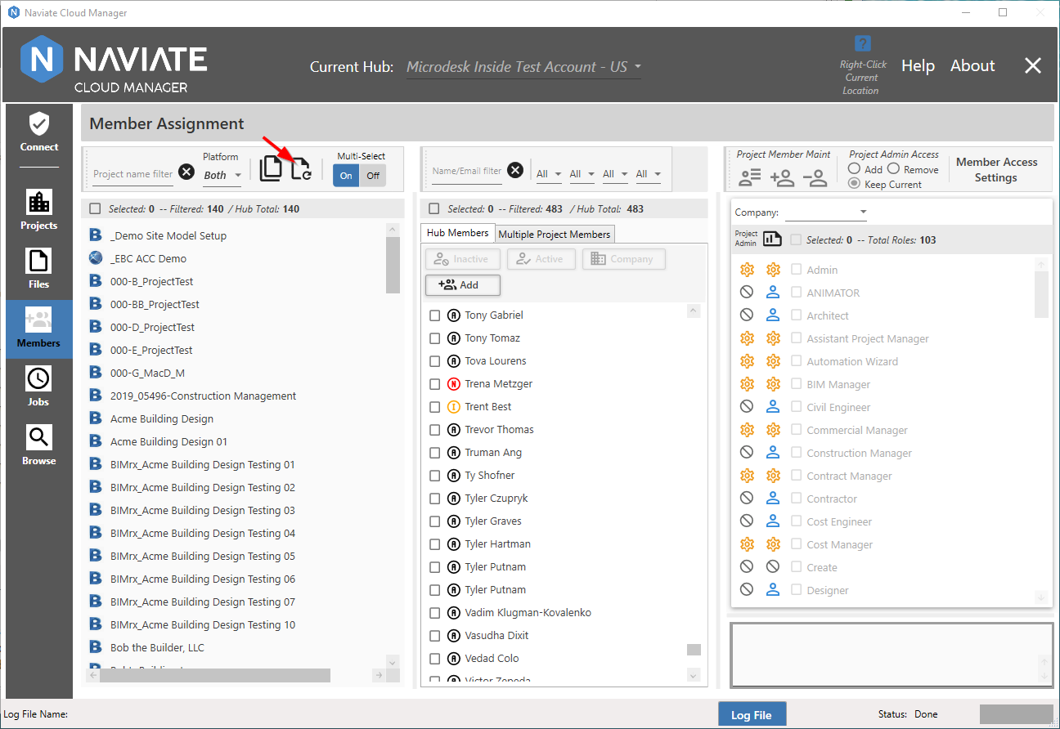This screenshot has width=1060, height=729.
Task: Click the blue person icon for ANIMATOR role
Action: click(773, 293)
